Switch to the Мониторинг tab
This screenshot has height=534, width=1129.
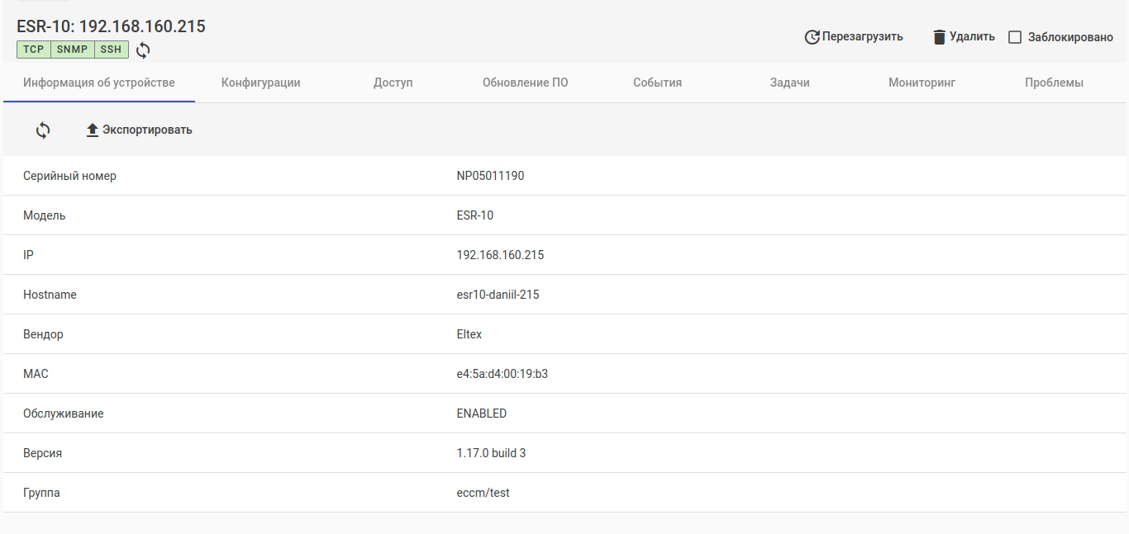point(922,83)
